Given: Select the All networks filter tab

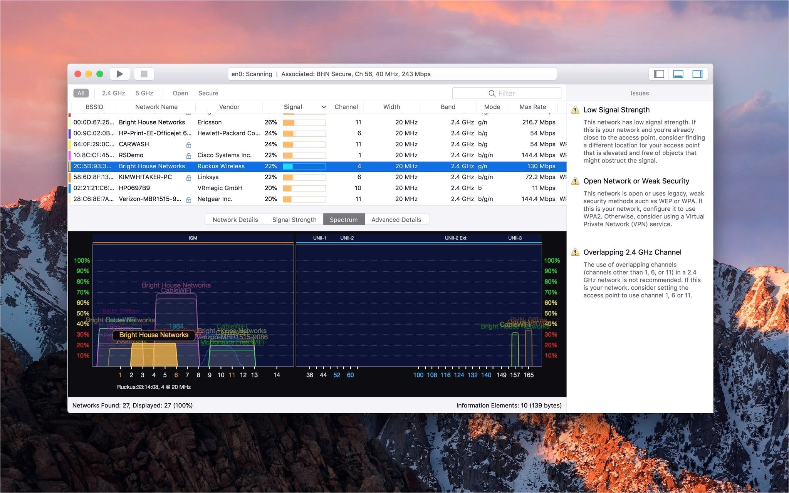Looking at the screenshot, I should coord(82,93).
